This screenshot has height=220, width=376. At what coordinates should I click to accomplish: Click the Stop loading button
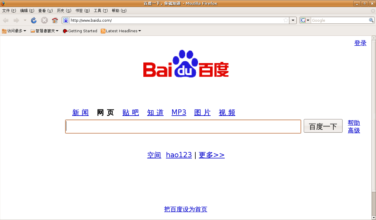click(x=44, y=20)
